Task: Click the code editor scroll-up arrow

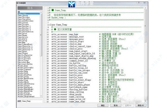Action: coord(145,8)
